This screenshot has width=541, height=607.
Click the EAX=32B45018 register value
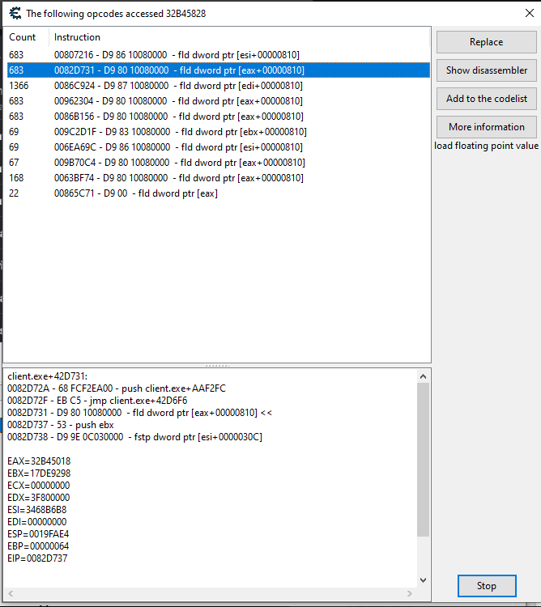pyautogui.click(x=39, y=461)
